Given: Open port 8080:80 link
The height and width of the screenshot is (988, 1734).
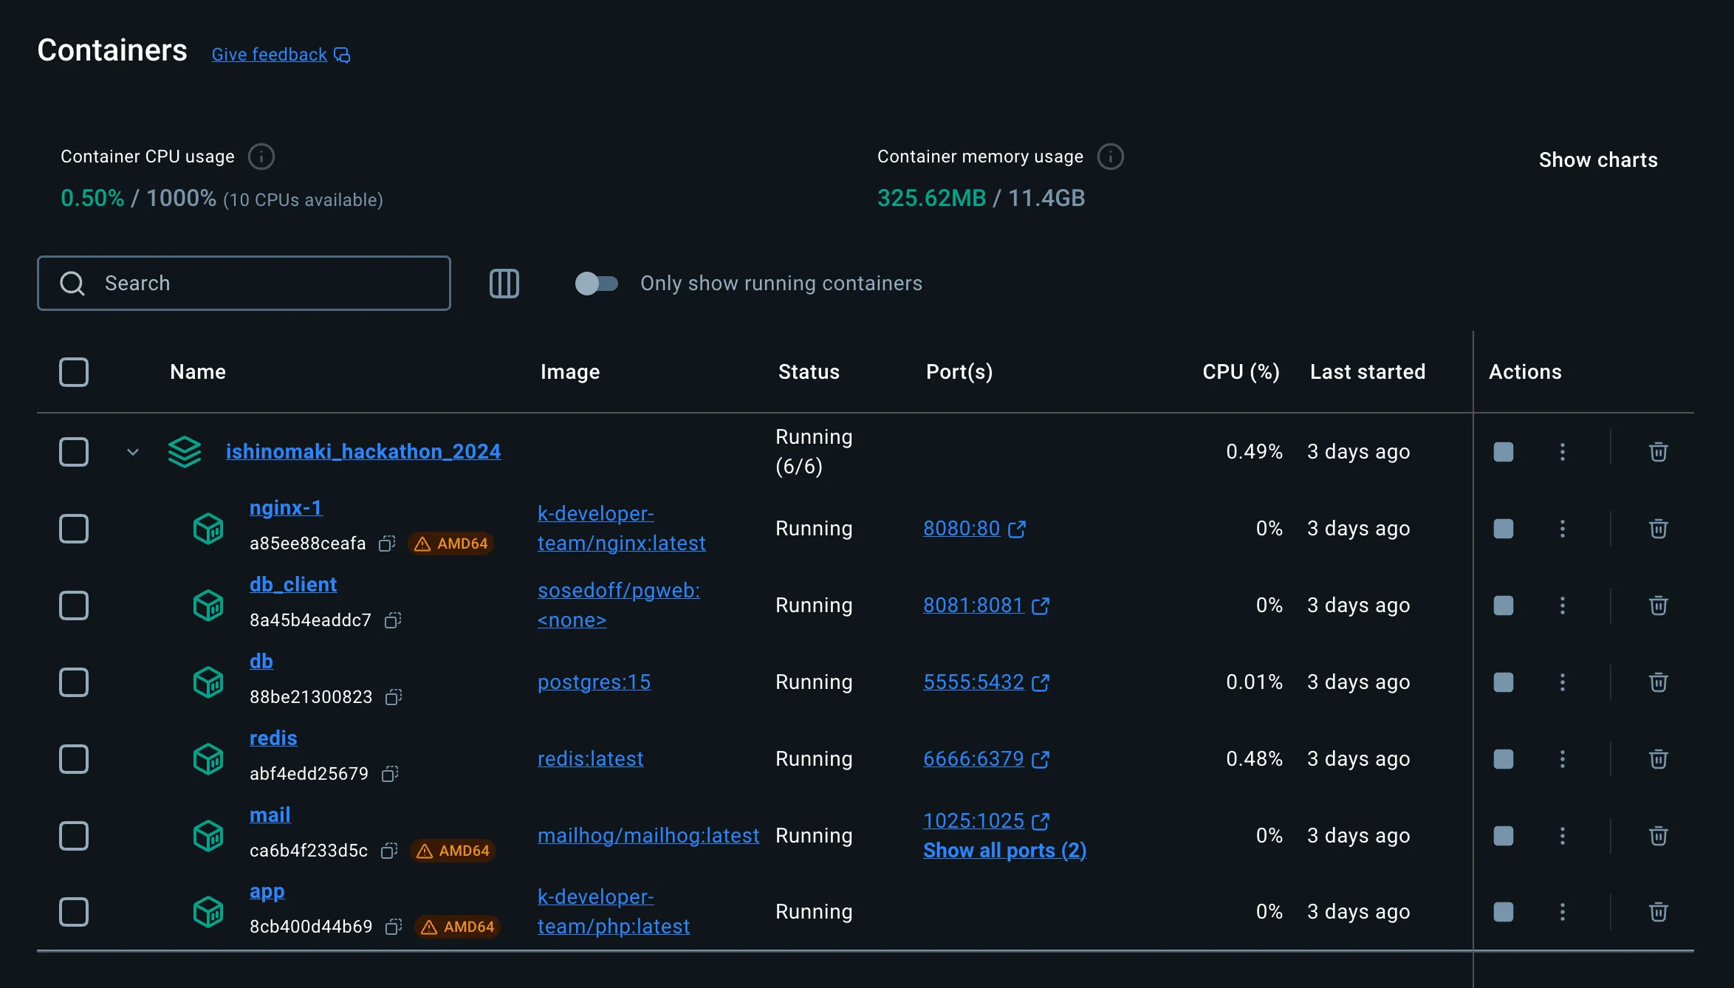Looking at the screenshot, I should (x=962, y=529).
